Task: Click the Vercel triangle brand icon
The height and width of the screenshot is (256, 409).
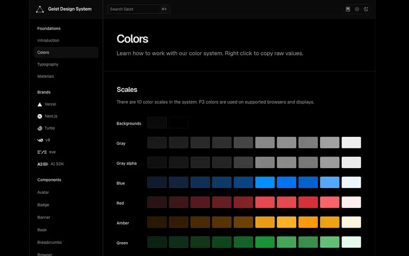Action: (40, 104)
